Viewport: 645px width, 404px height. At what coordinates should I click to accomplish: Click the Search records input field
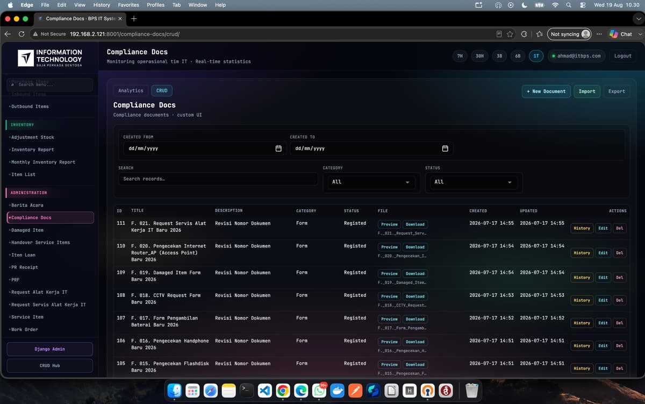218,179
